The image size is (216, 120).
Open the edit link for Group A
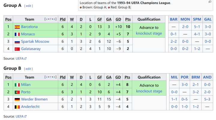click(28, 6)
